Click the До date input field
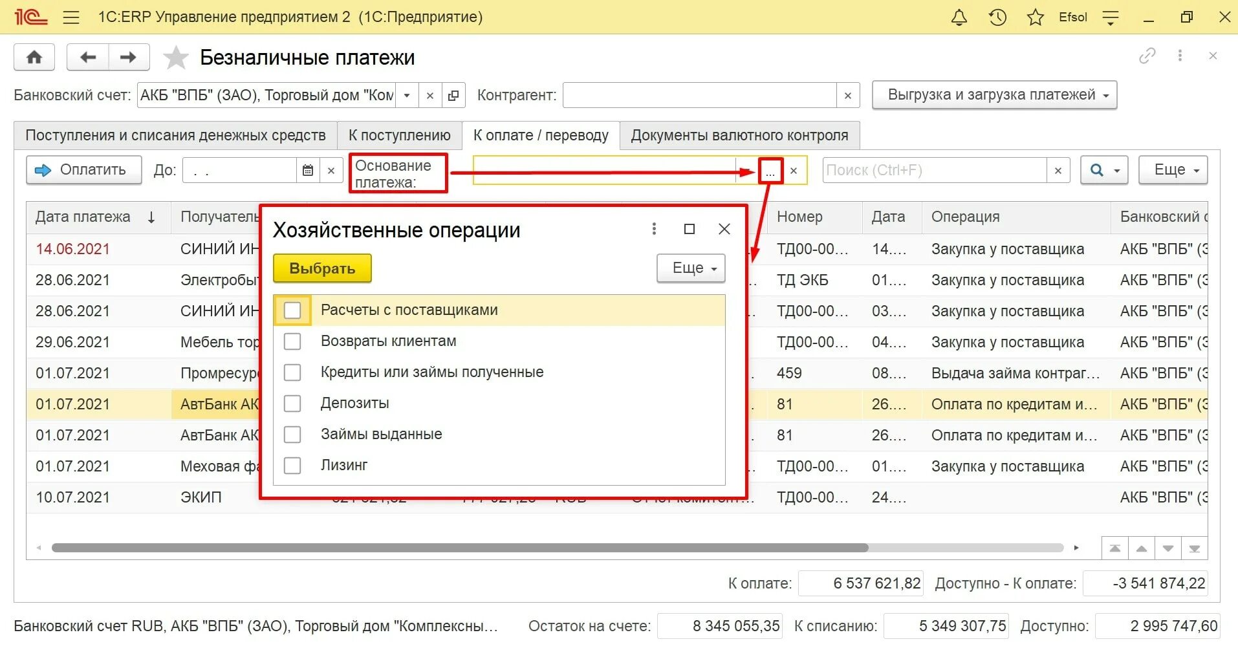 [239, 170]
